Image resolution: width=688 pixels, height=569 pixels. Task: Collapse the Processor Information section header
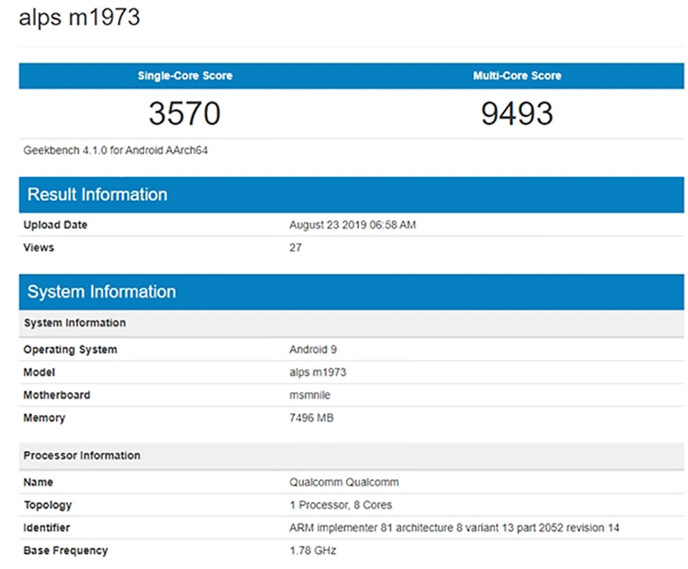(82, 455)
